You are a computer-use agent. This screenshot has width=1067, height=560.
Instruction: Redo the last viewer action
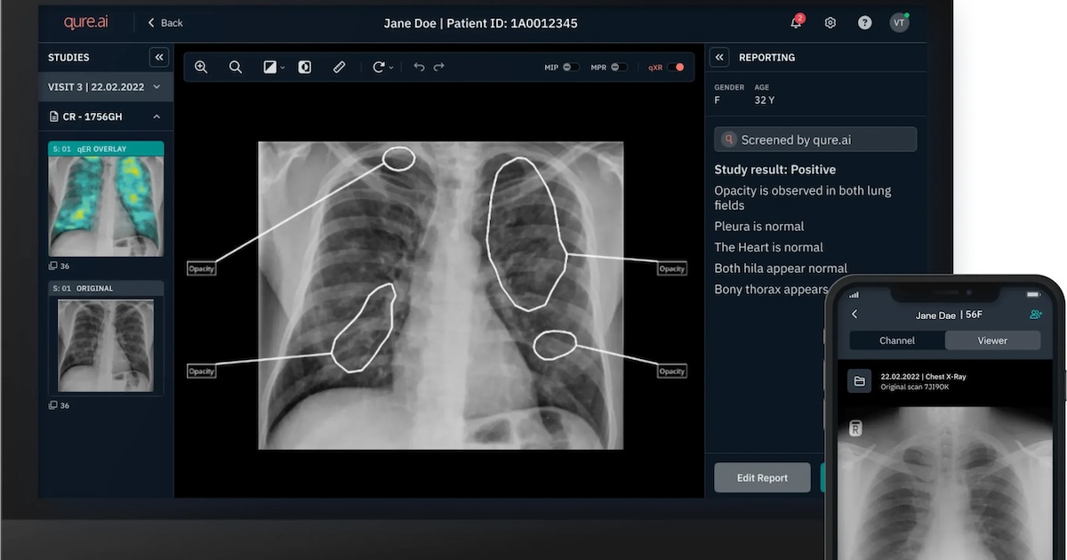click(439, 67)
